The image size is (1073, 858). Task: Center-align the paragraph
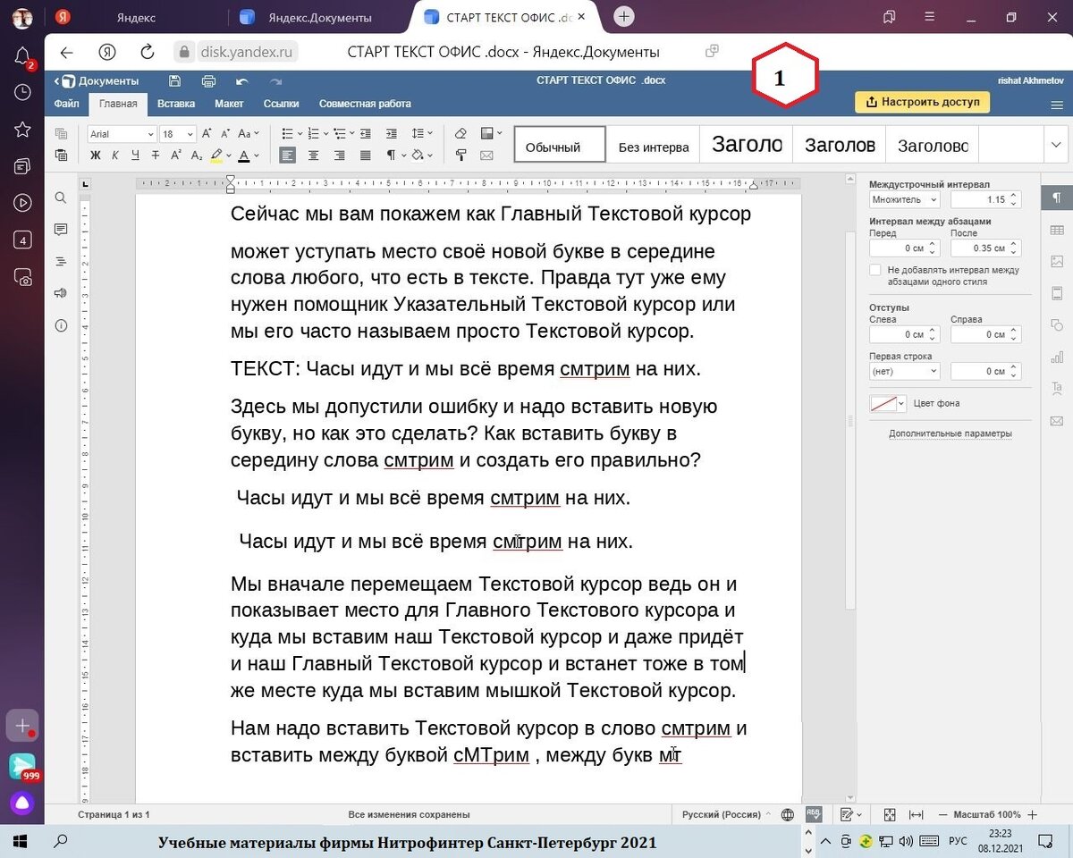tap(314, 156)
